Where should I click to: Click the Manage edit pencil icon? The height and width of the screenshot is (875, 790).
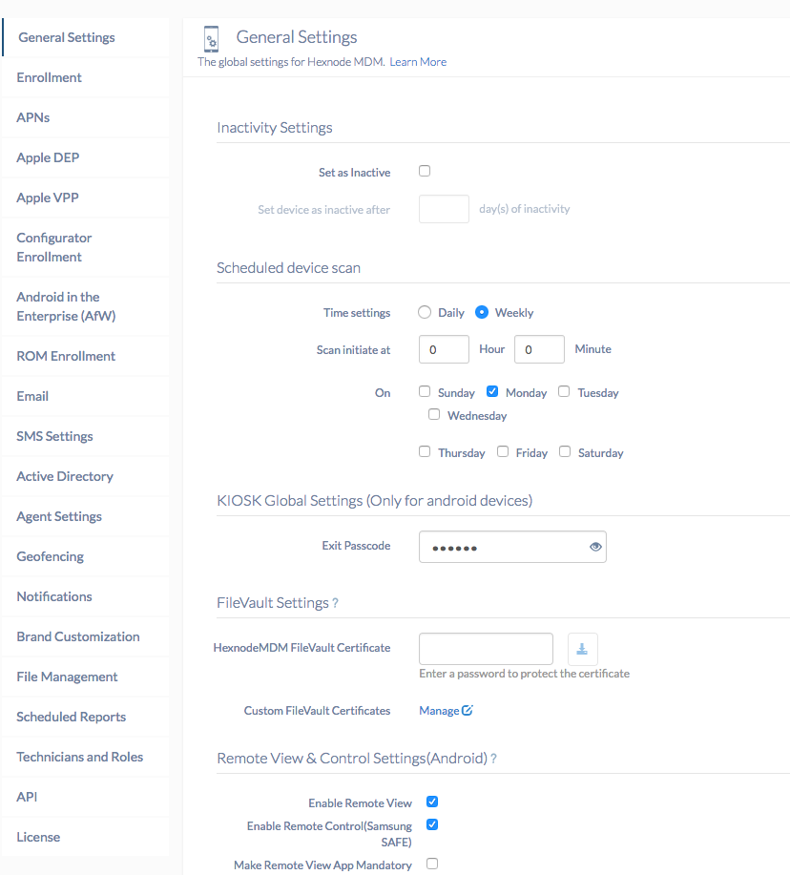point(468,710)
